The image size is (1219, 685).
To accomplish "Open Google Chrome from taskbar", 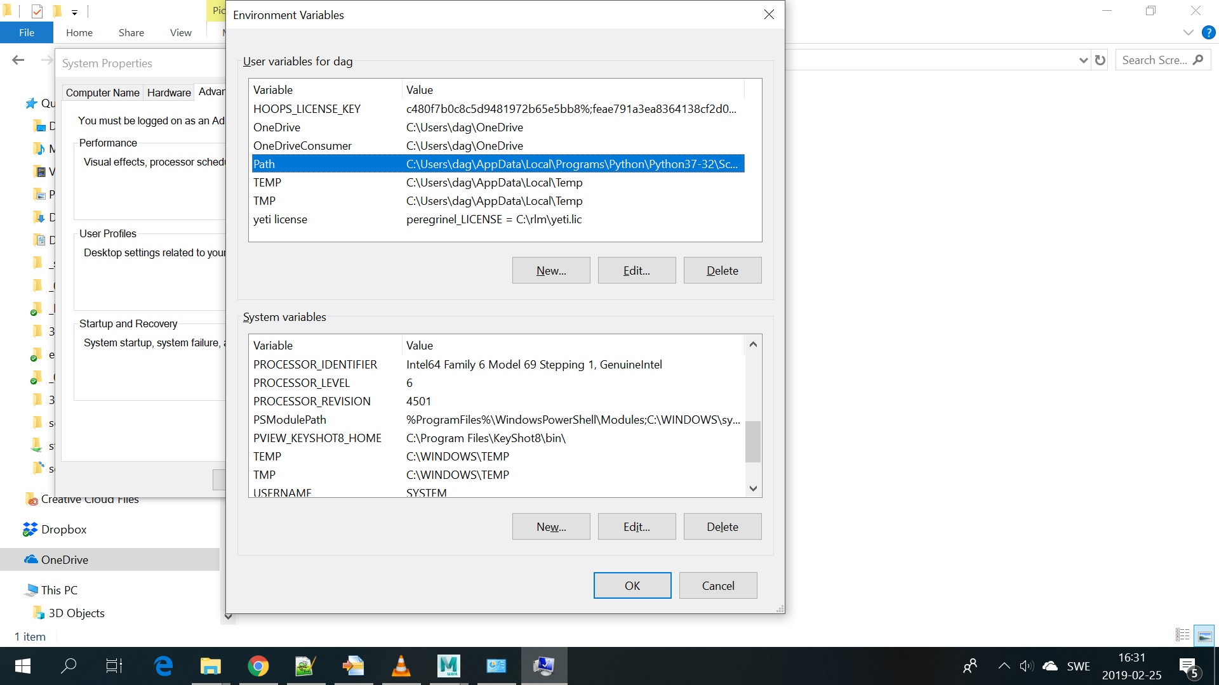I will (x=258, y=666).
